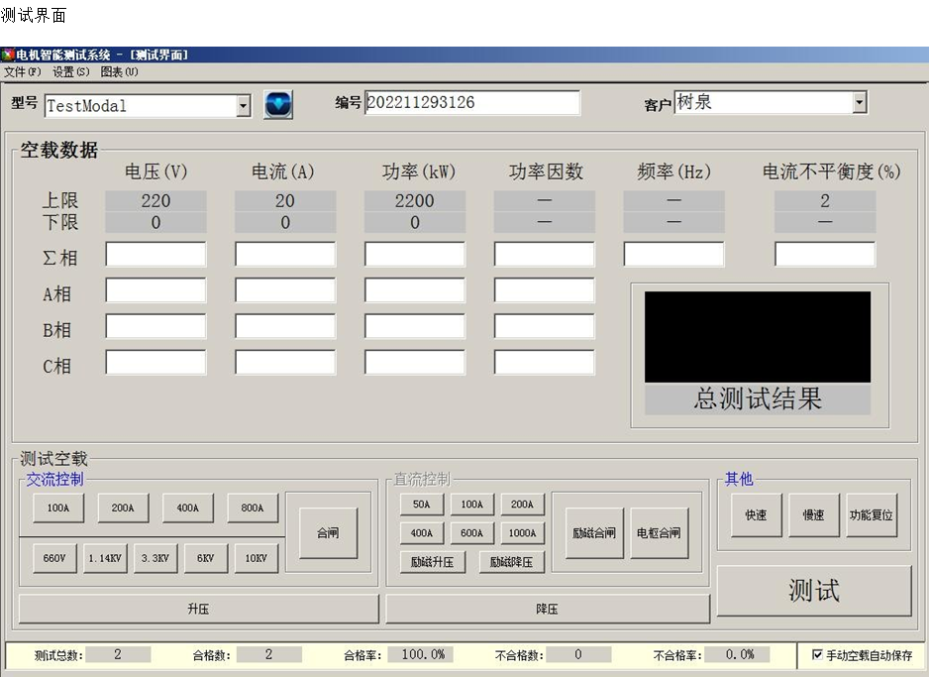Click the 励磁合闸 button
929x678 pixels.
(594, 533)
